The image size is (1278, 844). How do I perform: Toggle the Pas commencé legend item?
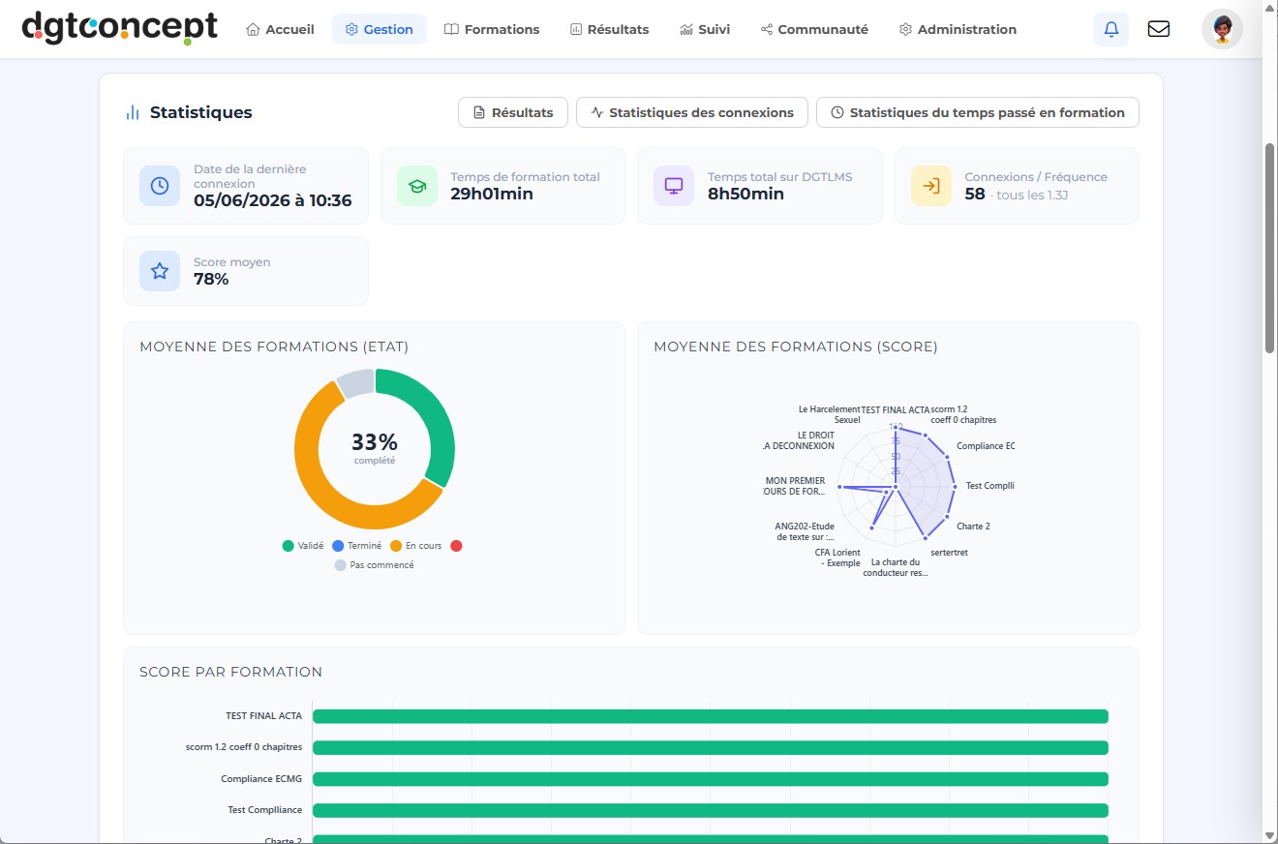[374, 565]
